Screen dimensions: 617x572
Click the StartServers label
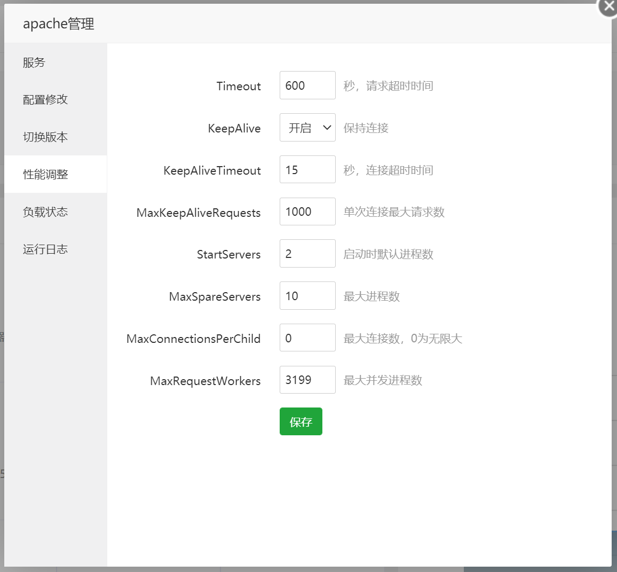point(228,255)
